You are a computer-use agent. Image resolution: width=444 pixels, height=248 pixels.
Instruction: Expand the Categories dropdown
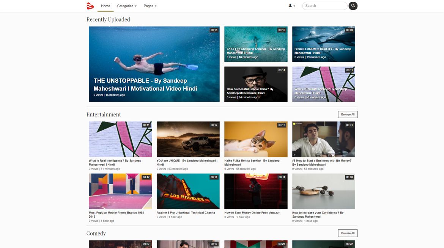(127, 6)
